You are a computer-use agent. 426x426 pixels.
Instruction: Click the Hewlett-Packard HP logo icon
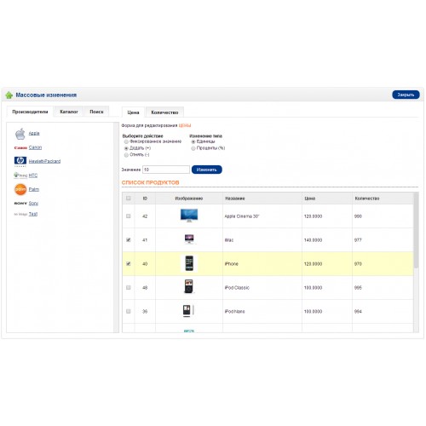click(20, 161)
